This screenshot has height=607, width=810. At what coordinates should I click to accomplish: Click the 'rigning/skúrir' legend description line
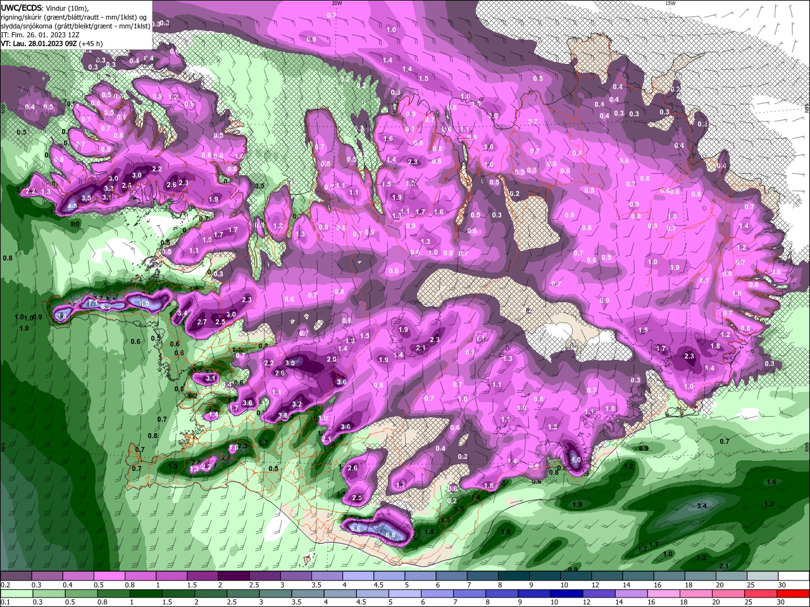(75, 17)
